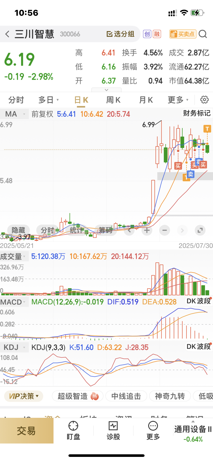Expand chart to fullscreen icon

(200, 230)
